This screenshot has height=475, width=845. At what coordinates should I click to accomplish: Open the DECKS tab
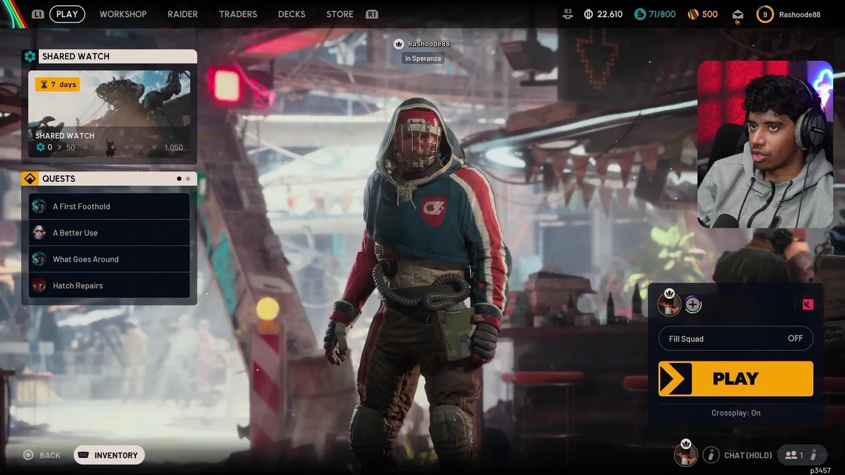pos(292,14)
